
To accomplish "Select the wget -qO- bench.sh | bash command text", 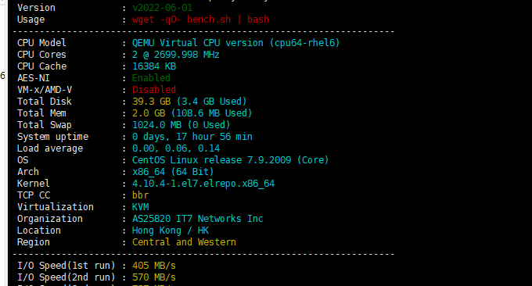I will tap(200, 20).
